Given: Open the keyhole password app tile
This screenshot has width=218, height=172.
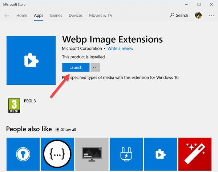Looking at the screenshot, I should (23, 154).
